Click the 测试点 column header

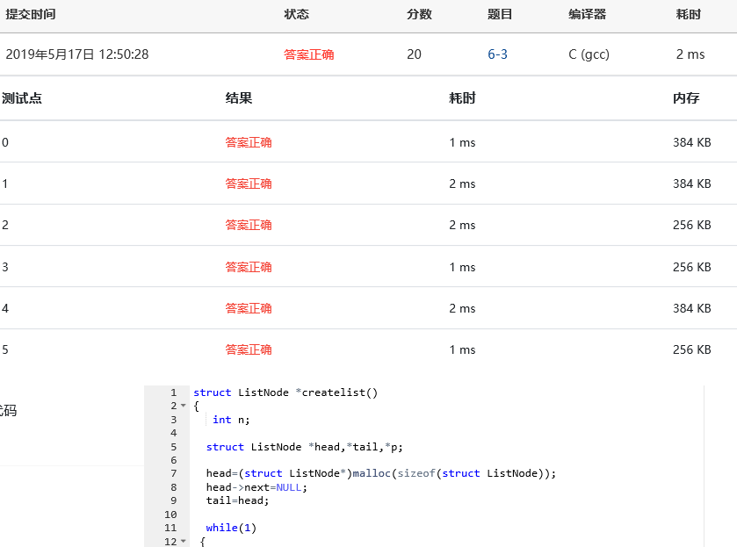22,98
